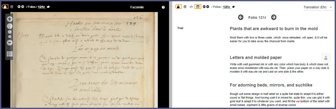Open book mode in the translation pane
336x109 pixels.
pos(185,6)
